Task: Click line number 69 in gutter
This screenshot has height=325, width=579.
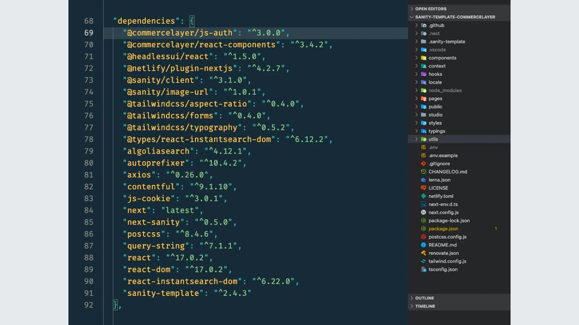Action: click(x=89, y=33)
